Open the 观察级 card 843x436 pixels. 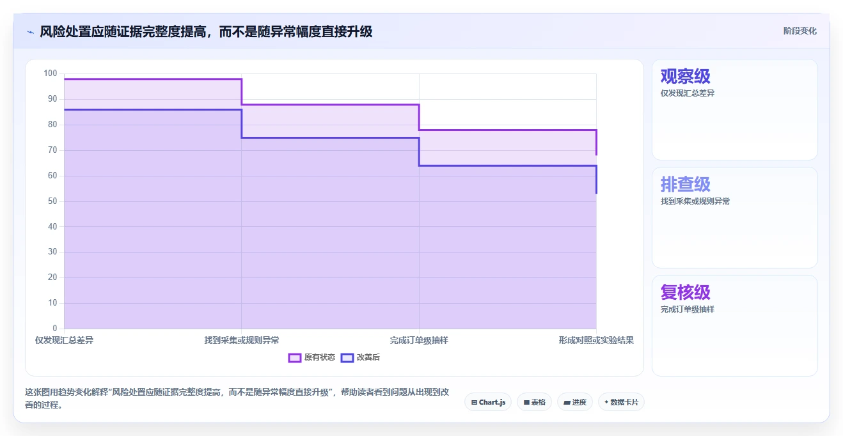[734, 109]
